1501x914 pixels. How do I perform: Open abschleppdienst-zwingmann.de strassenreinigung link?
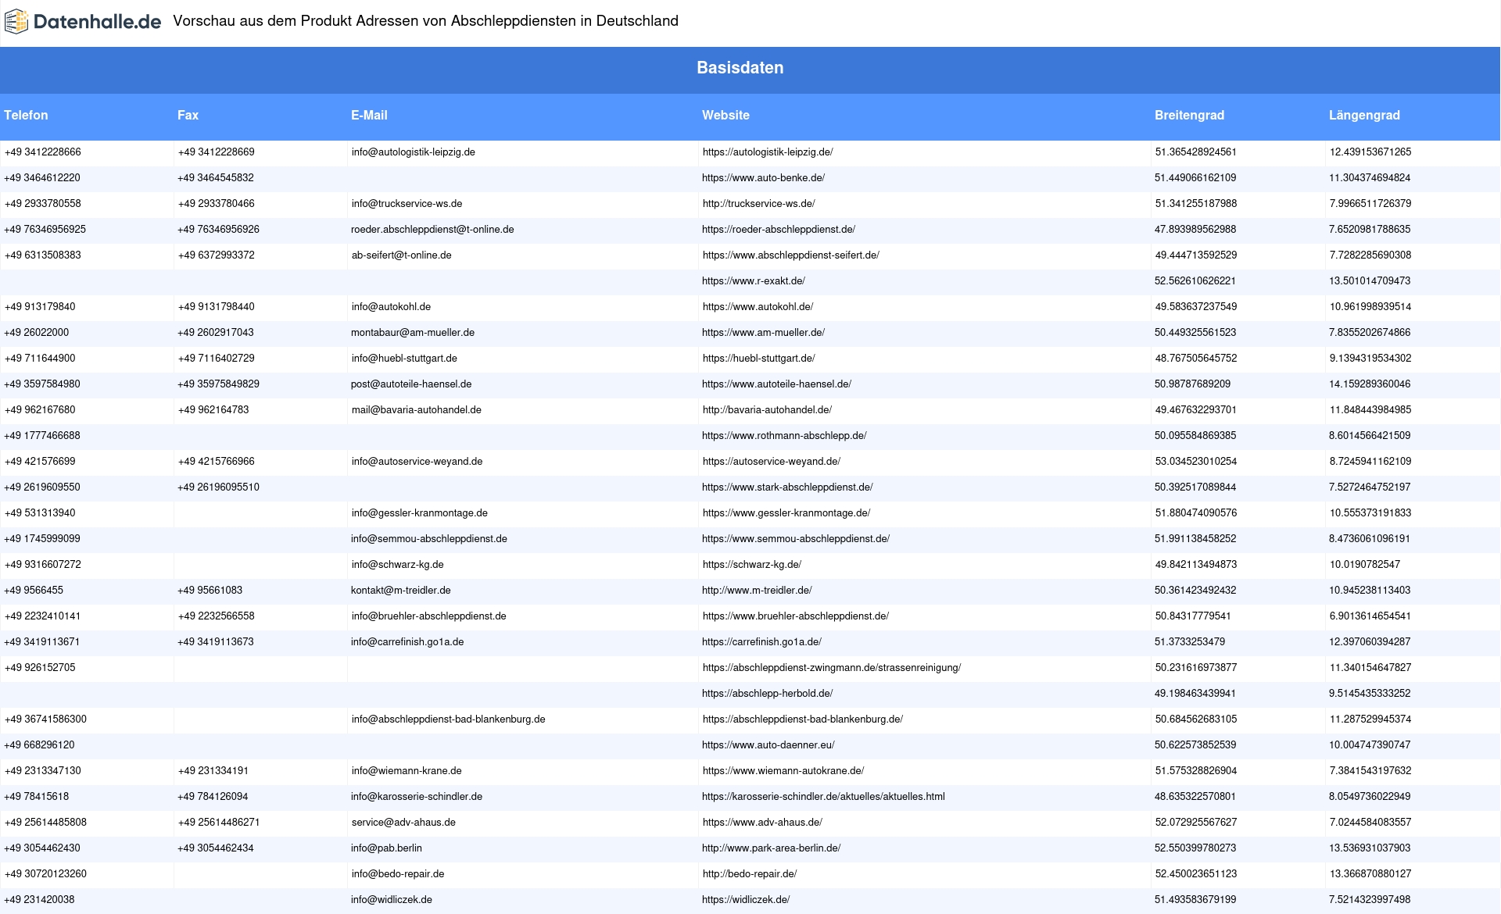(831, 668)
